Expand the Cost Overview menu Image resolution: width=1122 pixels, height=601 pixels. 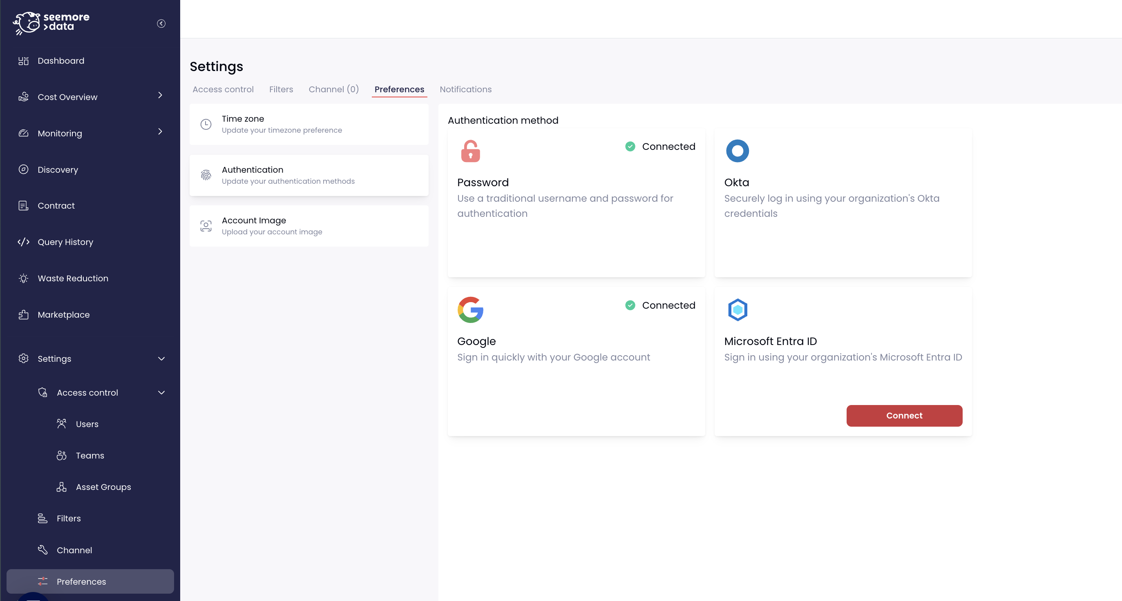pyautogui.click(x=160, y=95)
